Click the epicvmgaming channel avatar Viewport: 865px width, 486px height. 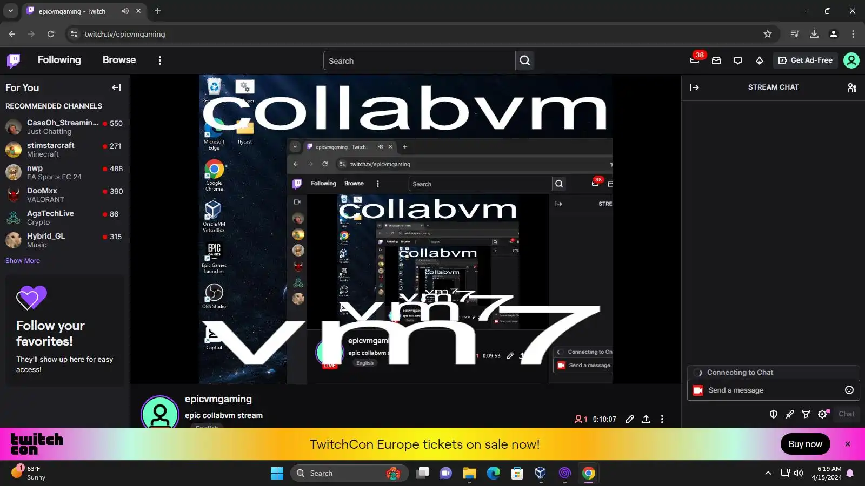(x=160, y=412)
